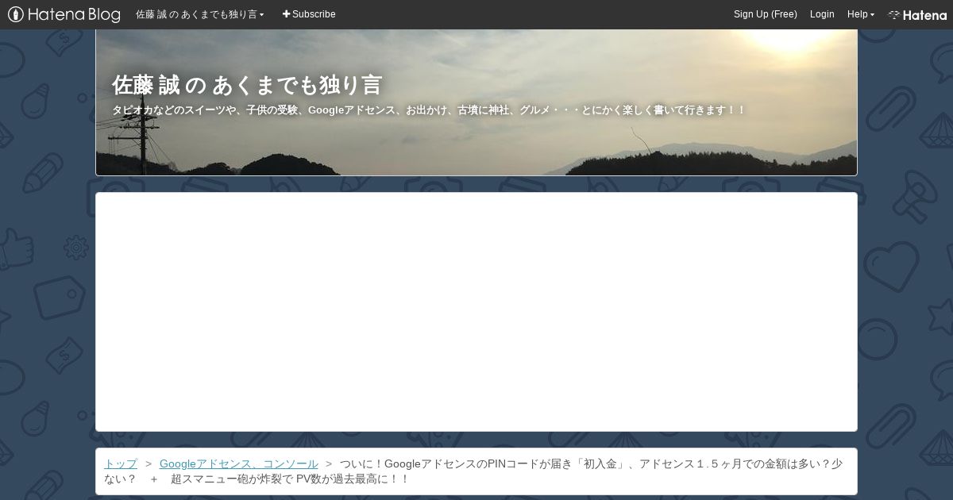The image size is (953, 500).
Task: Open the Hatena Blog home logo
Action: pyautogui.click(x=64, y=14)
